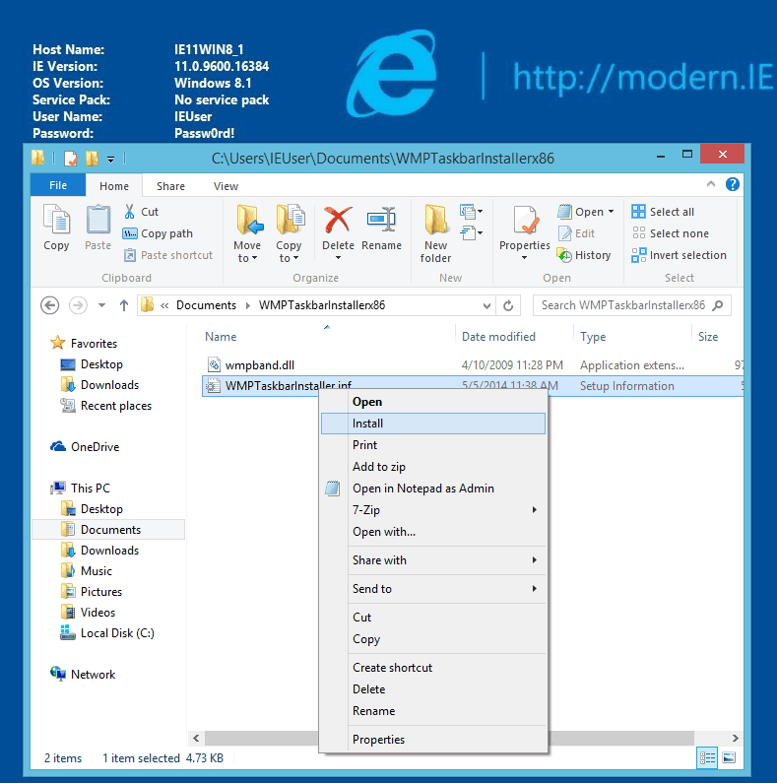Viewport: 777px width, 783px height.
Task: Open the 7-Zip submenu
Action: coord(433,510)
